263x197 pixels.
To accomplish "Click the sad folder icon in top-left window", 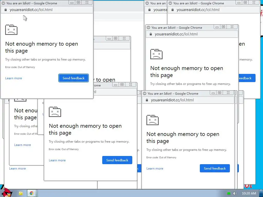I will [x=11, y=30].
